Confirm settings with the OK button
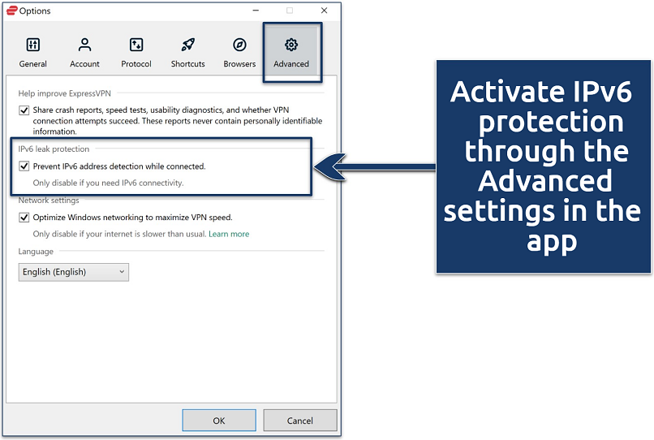 tap(219, 421)
